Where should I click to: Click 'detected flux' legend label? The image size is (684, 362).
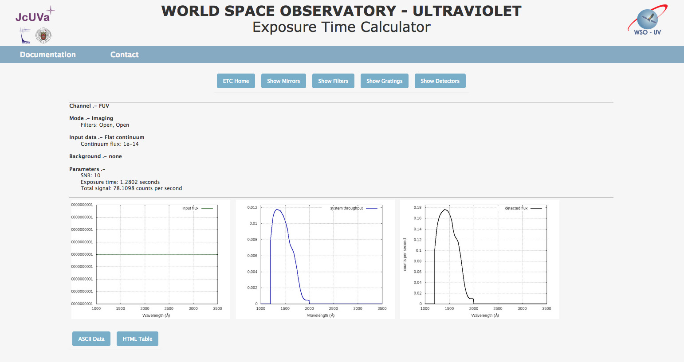[516, 208]
